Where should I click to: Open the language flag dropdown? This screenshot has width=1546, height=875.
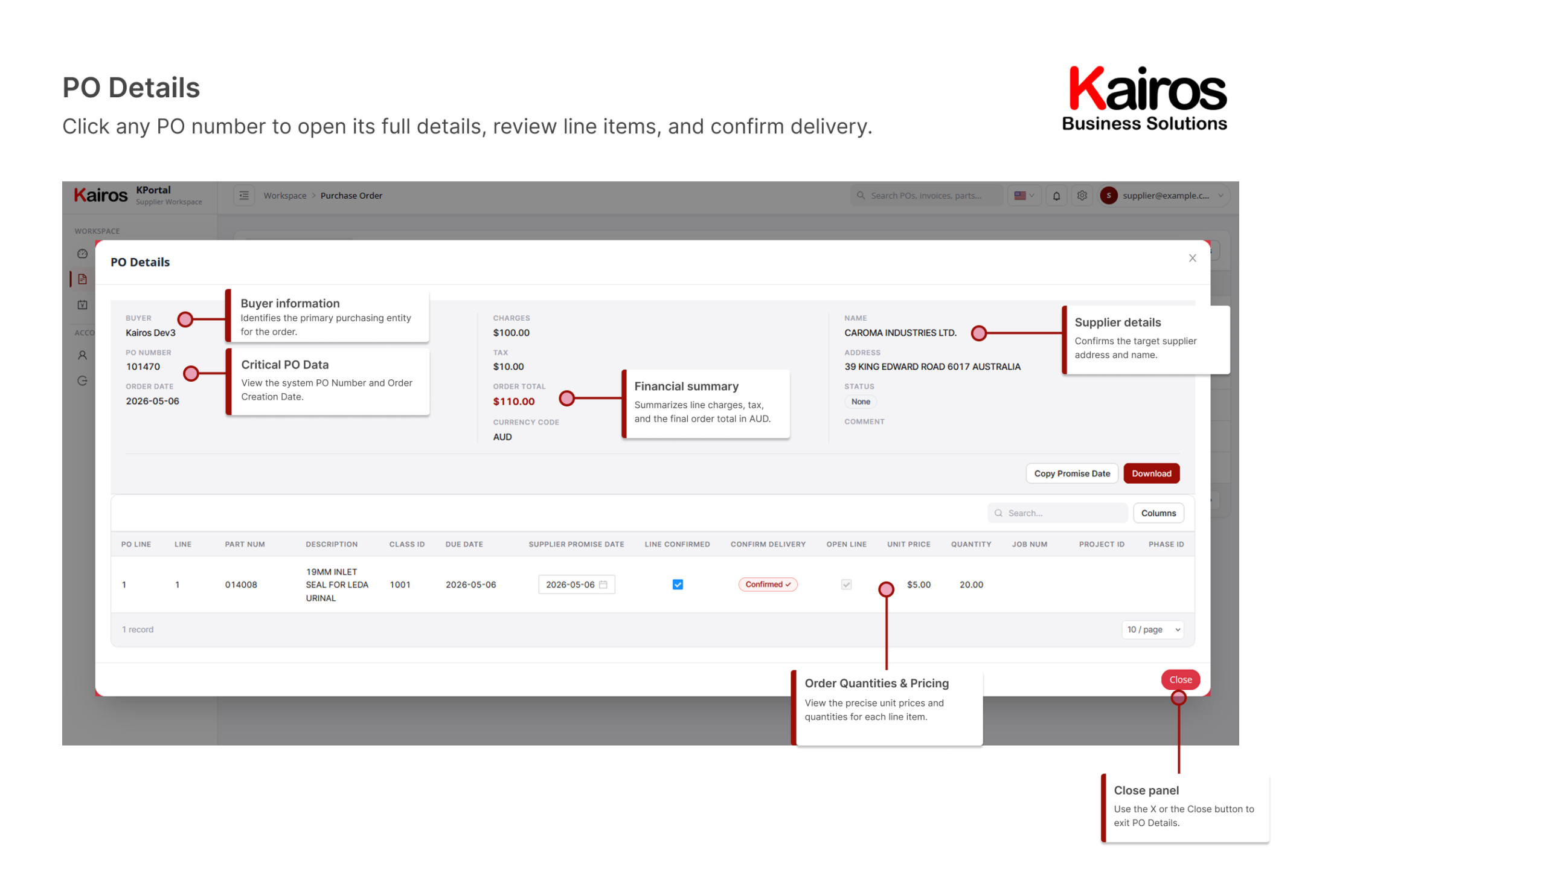(x=1024, y=196)
